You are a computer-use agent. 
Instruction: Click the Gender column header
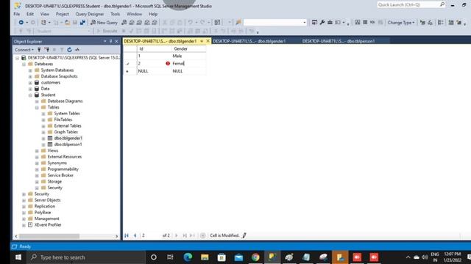click(x=189, y=49)
